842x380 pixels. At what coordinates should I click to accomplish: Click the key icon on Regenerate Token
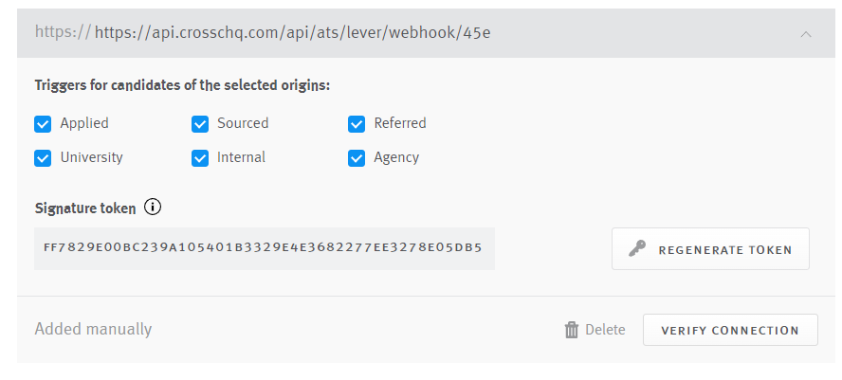(x=637, y=249)
